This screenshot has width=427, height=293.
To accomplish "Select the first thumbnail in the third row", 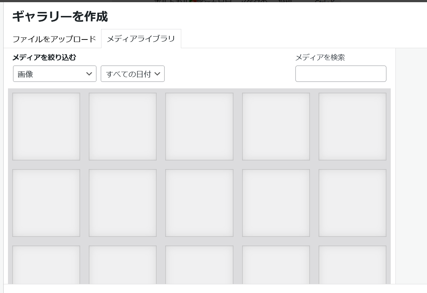I will coord(46,265).
